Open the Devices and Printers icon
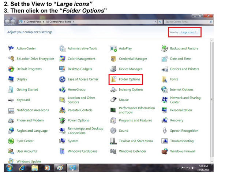 (165, 69)
